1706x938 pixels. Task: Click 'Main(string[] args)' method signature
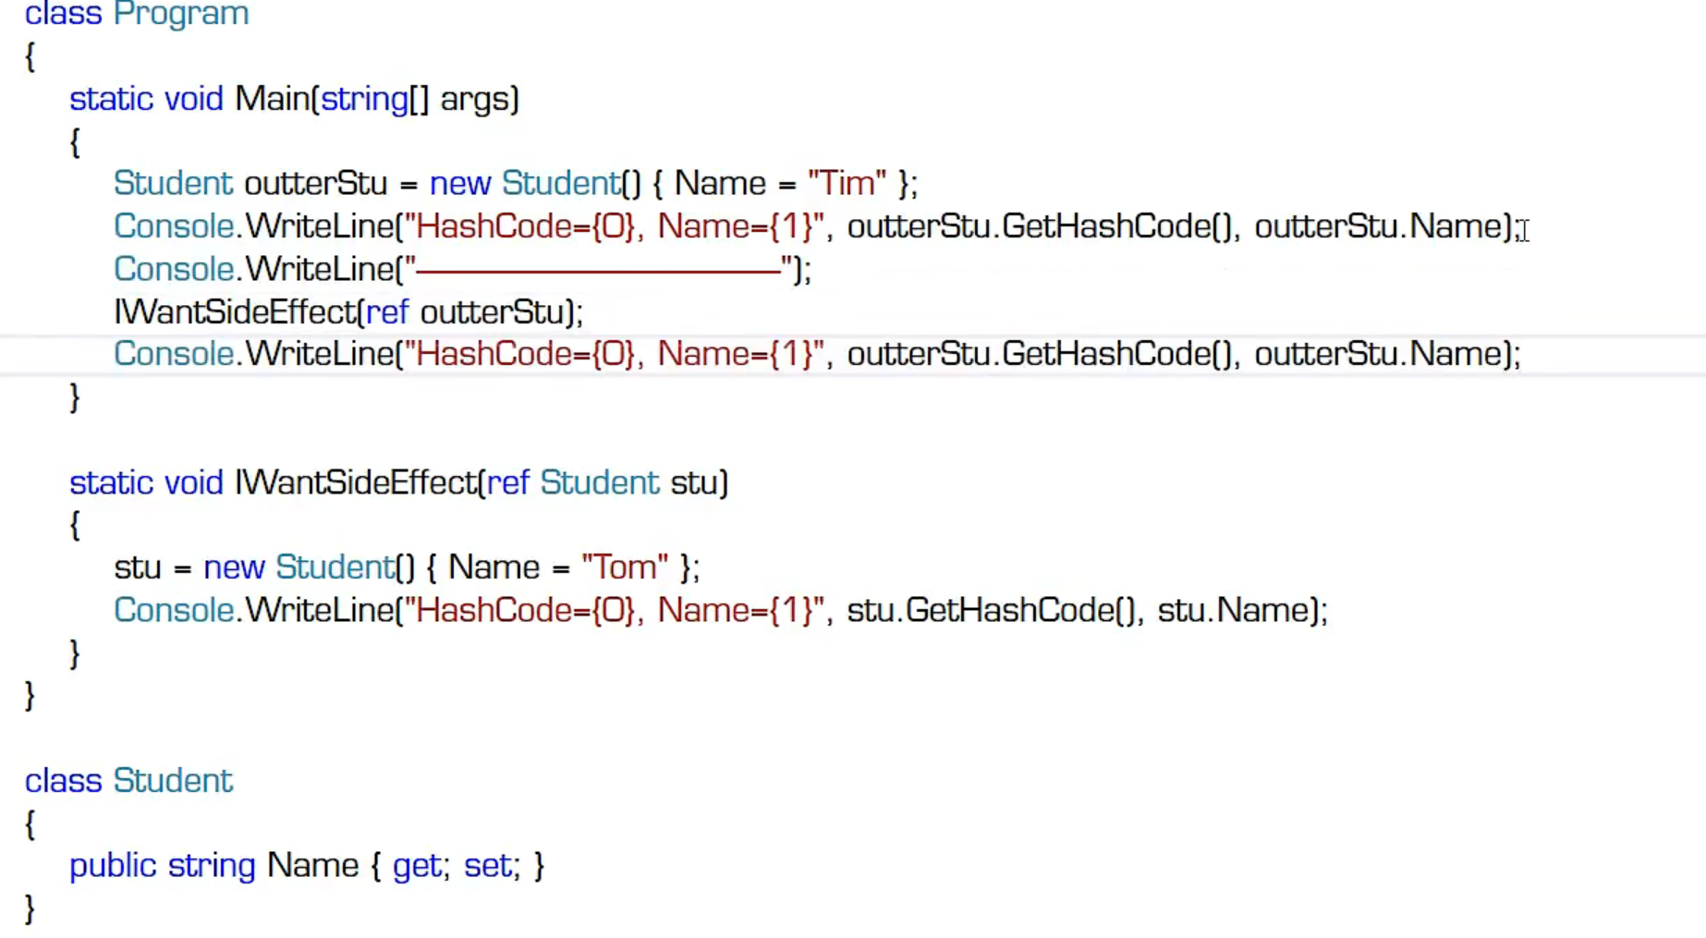(x=377, y=99)
